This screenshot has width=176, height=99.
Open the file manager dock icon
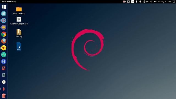(4, 28)
